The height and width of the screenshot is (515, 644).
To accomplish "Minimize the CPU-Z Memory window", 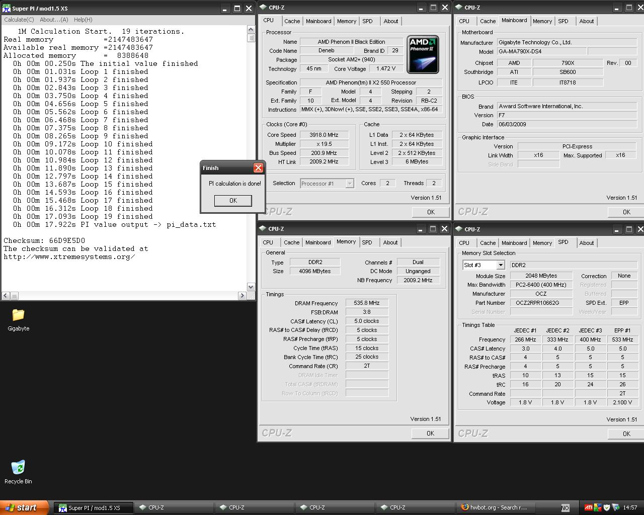I will pyautogui.click(x=421, y=229).
